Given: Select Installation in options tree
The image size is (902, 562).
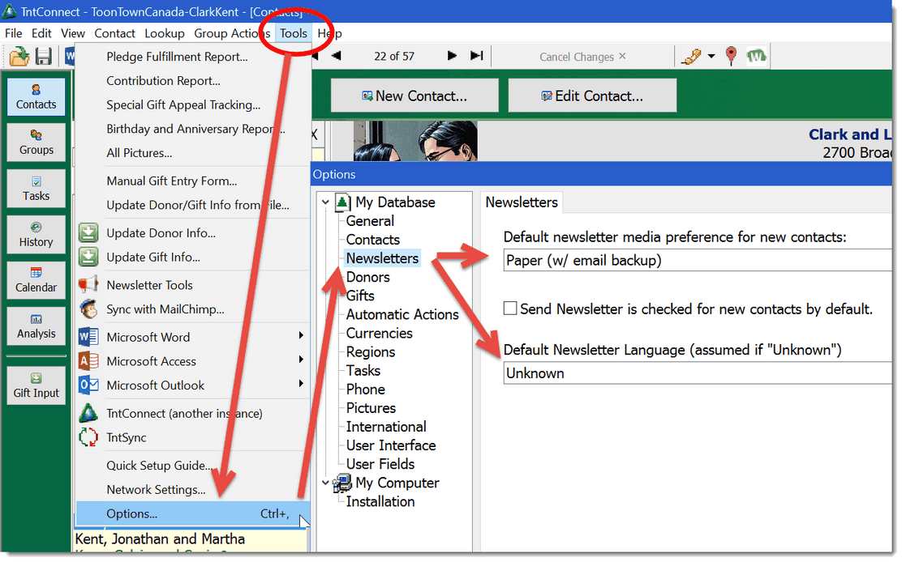Looking at the screenshot, I should (x=380, y=502).
